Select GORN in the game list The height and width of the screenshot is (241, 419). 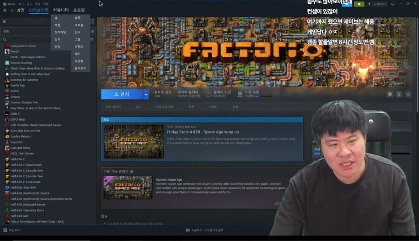point(14,91)
